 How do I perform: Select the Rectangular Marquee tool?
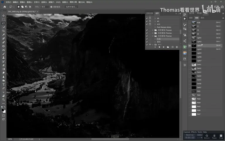(x=4, y=19)
